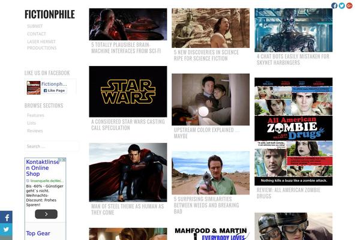Open the Breaking Bad gun image
The height and width of the screenshot is (240, 360).
211,173
